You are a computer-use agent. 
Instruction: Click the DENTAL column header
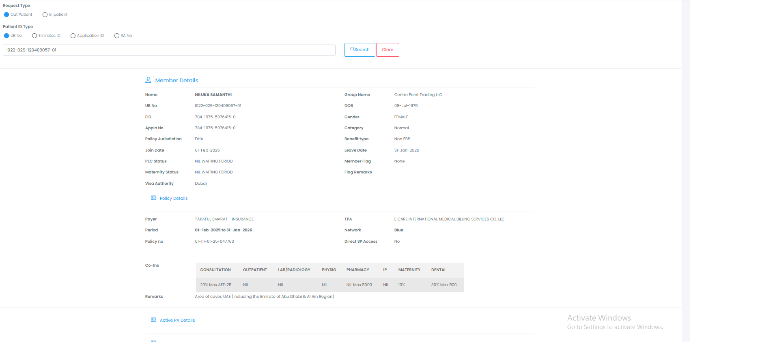tap(438, 270)
